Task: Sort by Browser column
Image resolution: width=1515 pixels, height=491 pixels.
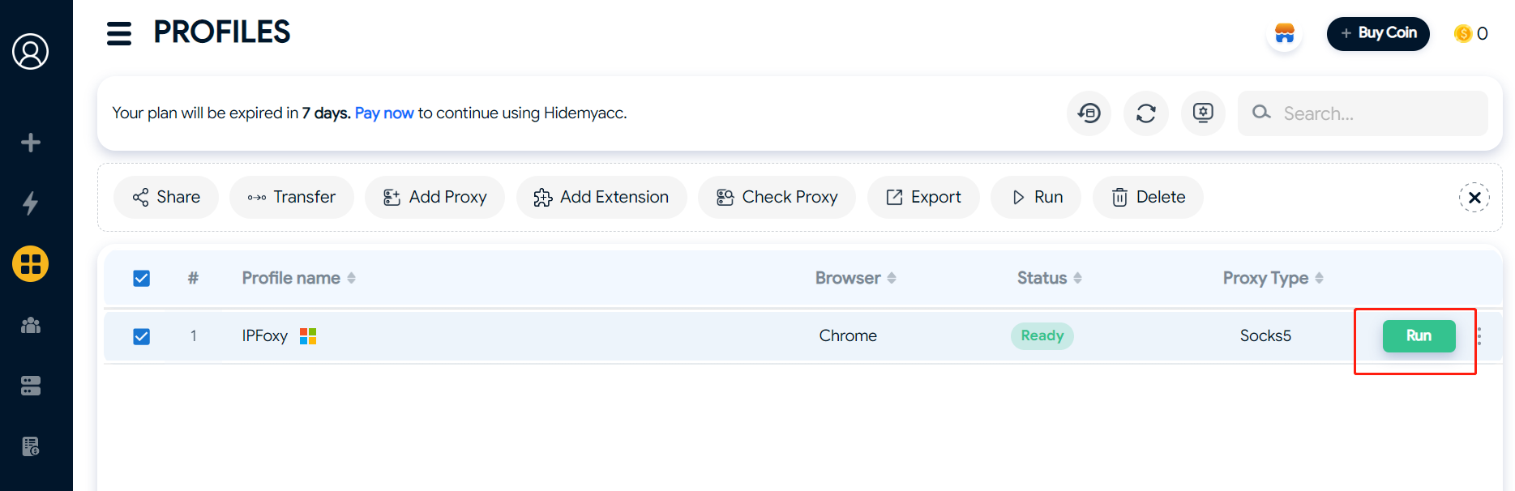Action: (855, 278)
